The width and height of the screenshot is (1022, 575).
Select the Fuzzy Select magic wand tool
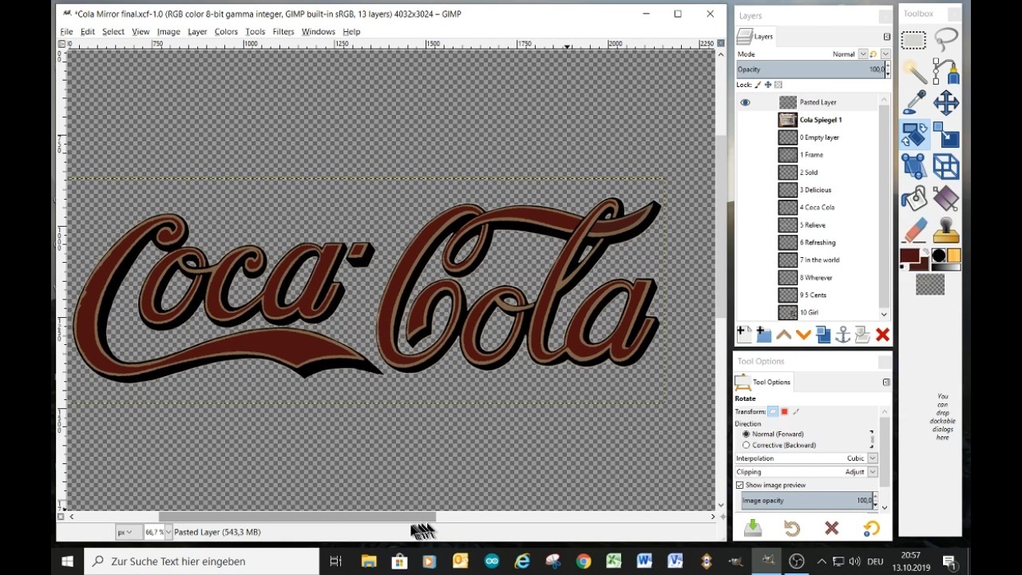click(914, 71)
